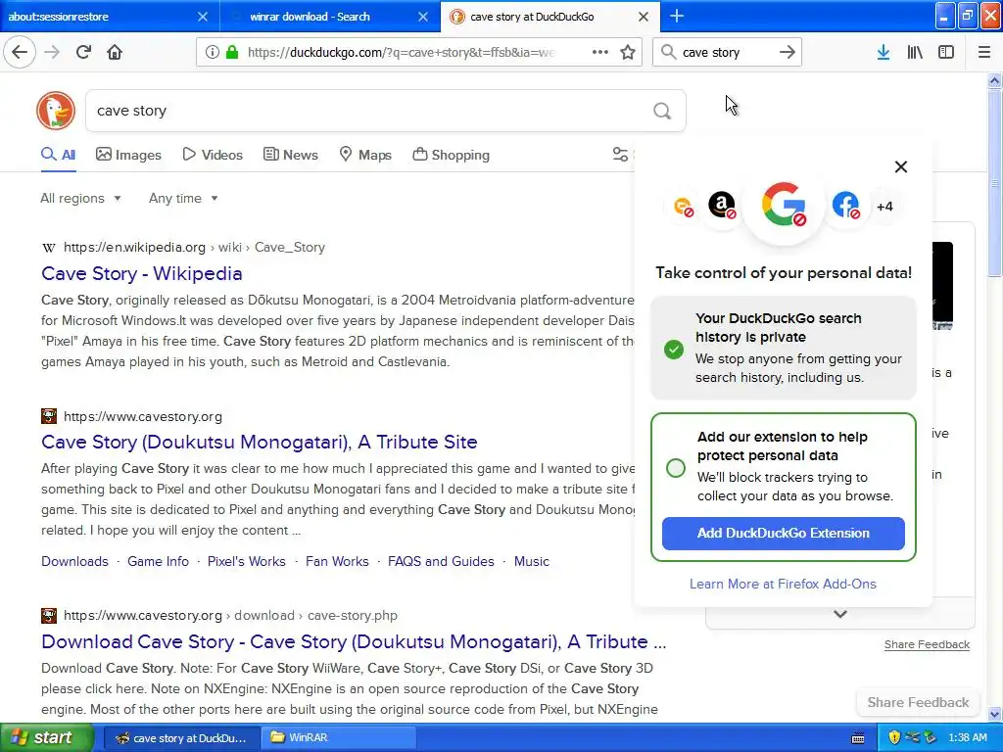Open Learn More at Firefox Add-Ons link
Screen dimensions: 1003x752
click(x=783, y=584)
